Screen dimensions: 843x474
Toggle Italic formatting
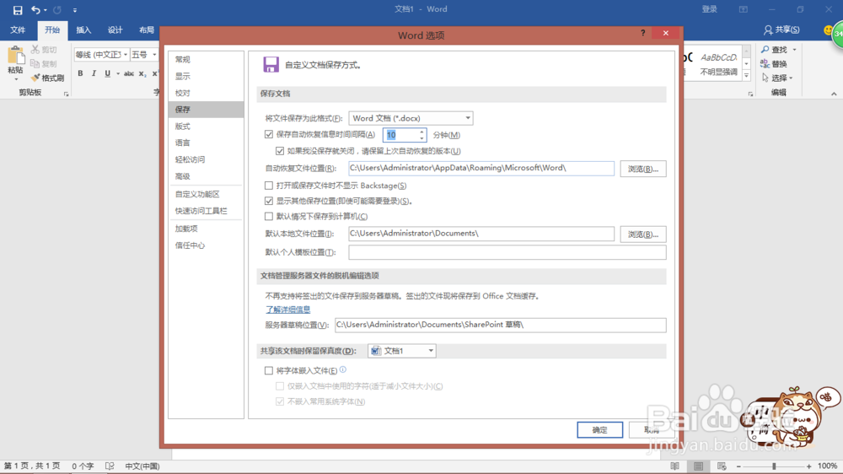tap(94, 73)
